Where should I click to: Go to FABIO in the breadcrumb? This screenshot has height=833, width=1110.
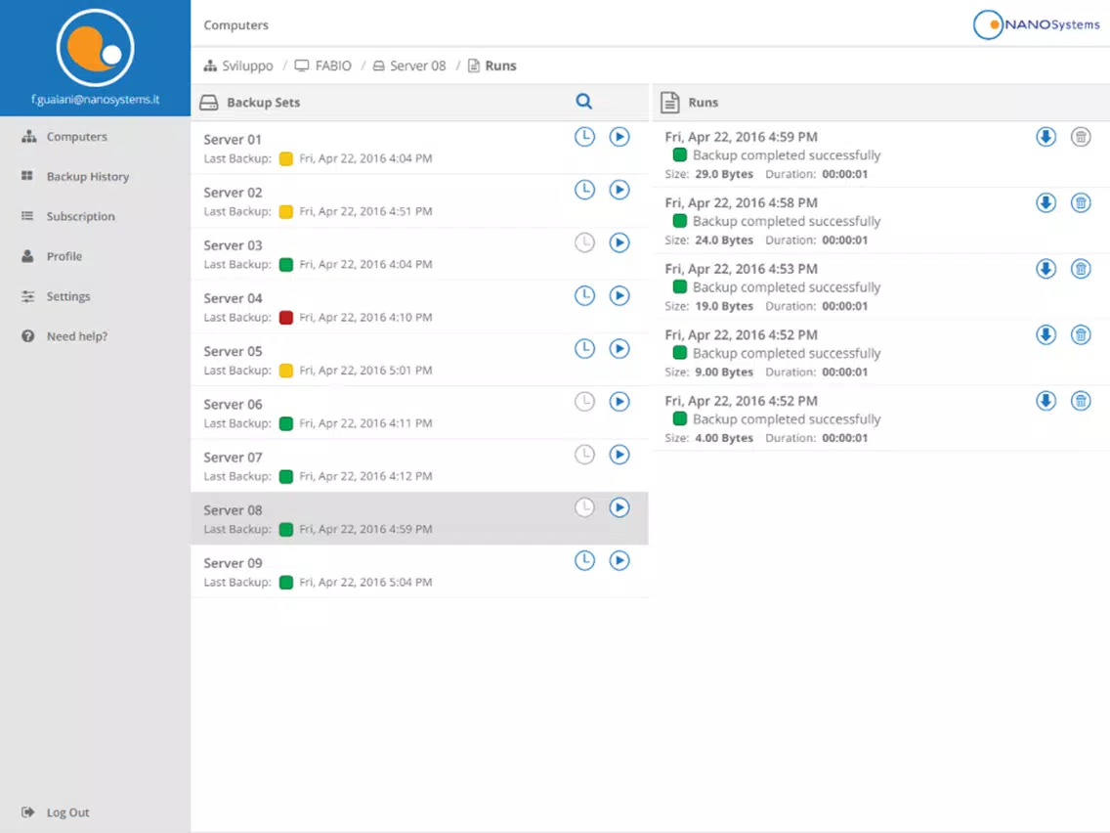click(x=322, y=66)
